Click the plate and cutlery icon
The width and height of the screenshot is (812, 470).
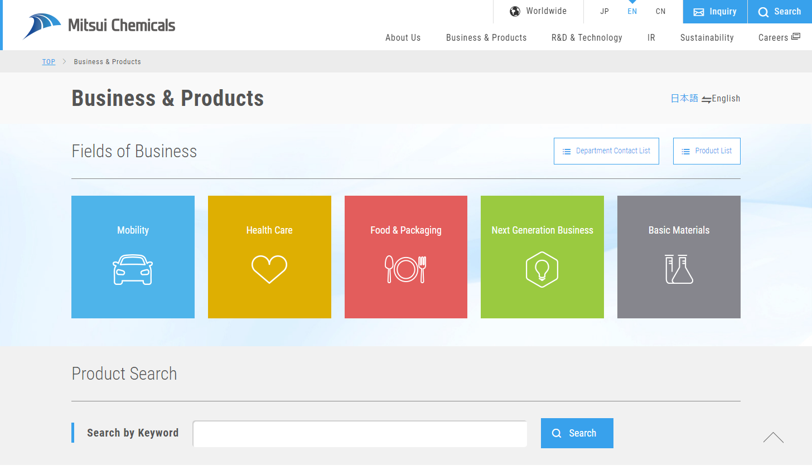click(x=406, y=269)
